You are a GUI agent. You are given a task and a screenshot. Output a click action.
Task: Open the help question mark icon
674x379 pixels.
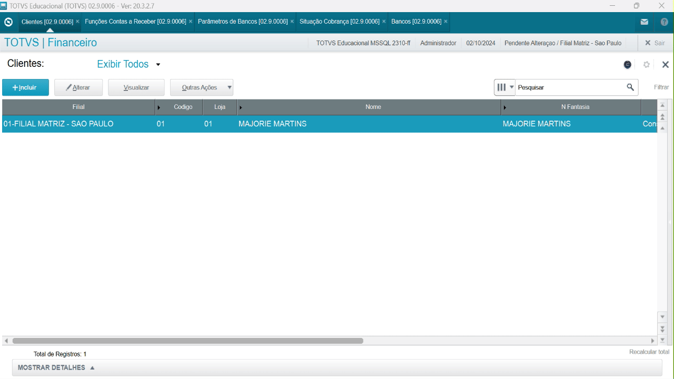[x=664, y=22]
